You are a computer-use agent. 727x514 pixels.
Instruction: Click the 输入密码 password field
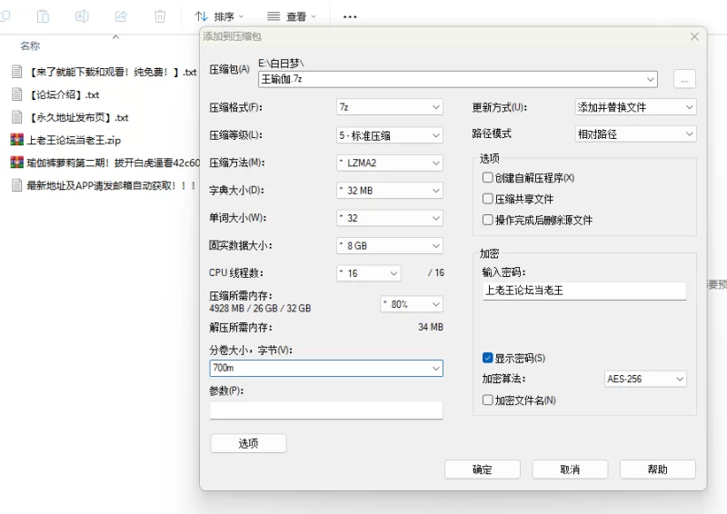coord(584,291)
